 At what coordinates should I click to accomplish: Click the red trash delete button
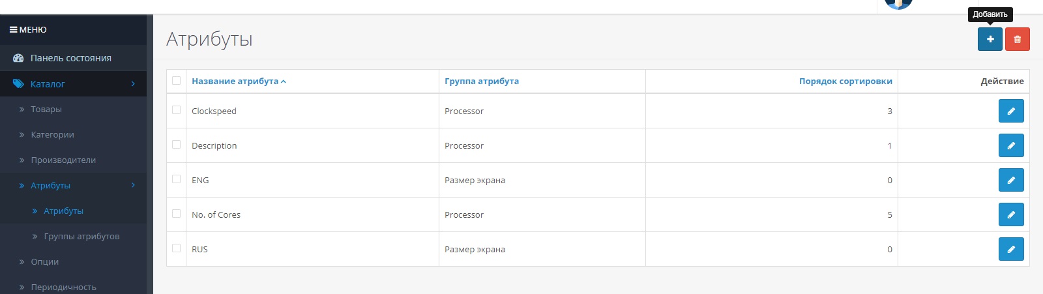[1017, 39]
